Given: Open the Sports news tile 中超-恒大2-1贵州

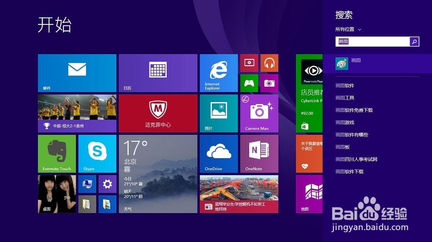Looking at the screenshot, I should click(77, 113).
